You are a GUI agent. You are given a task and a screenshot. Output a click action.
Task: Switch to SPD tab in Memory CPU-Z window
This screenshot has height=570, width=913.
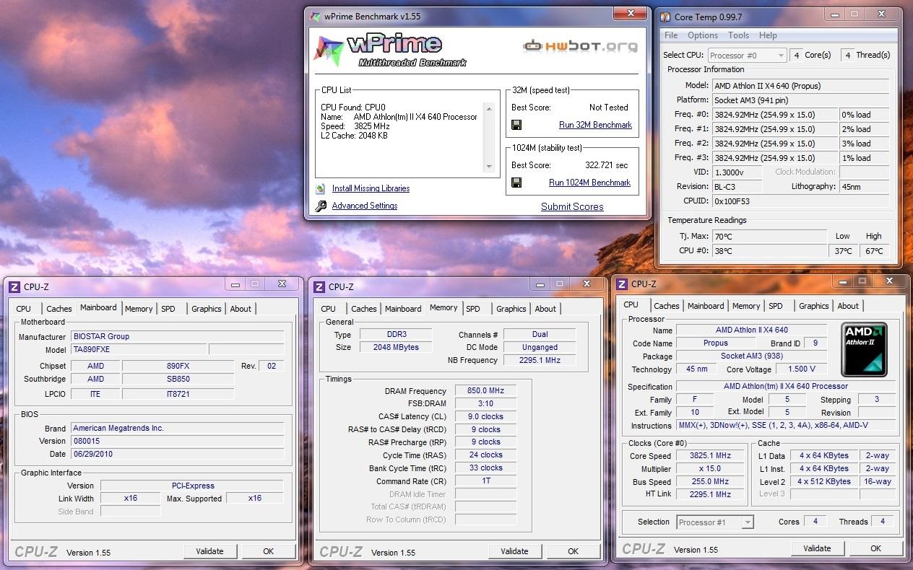coord(473,309)
